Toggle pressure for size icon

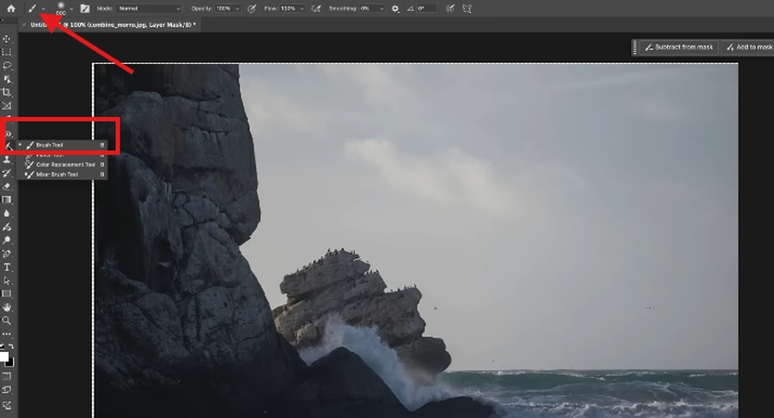click(450, 8)
